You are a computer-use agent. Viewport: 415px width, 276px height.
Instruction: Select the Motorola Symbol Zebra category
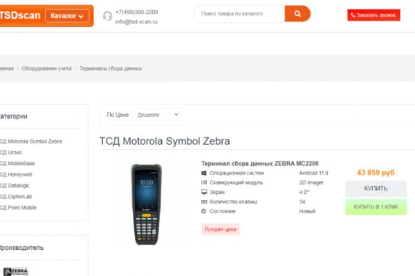[30, 141]
